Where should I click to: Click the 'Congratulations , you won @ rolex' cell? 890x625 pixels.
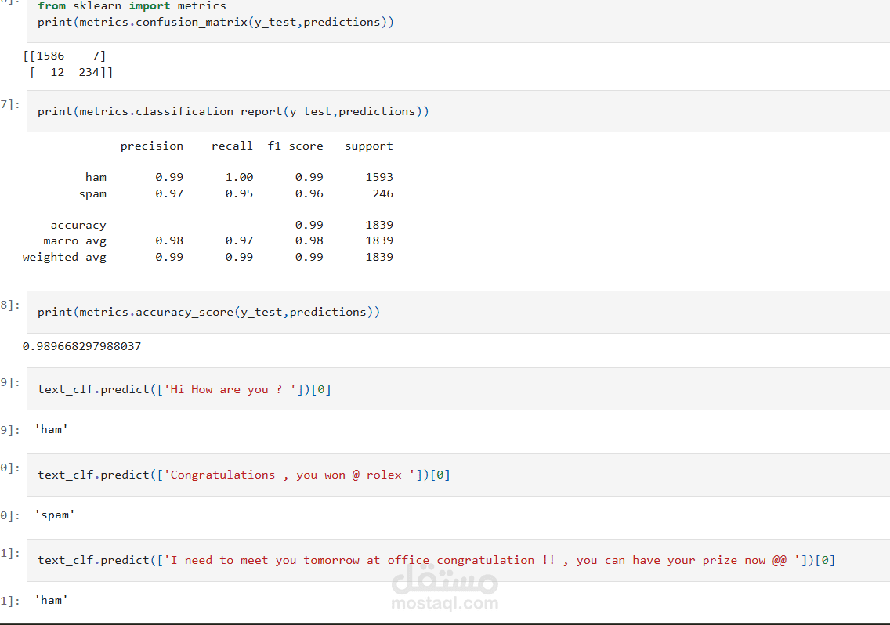(458, 475)
